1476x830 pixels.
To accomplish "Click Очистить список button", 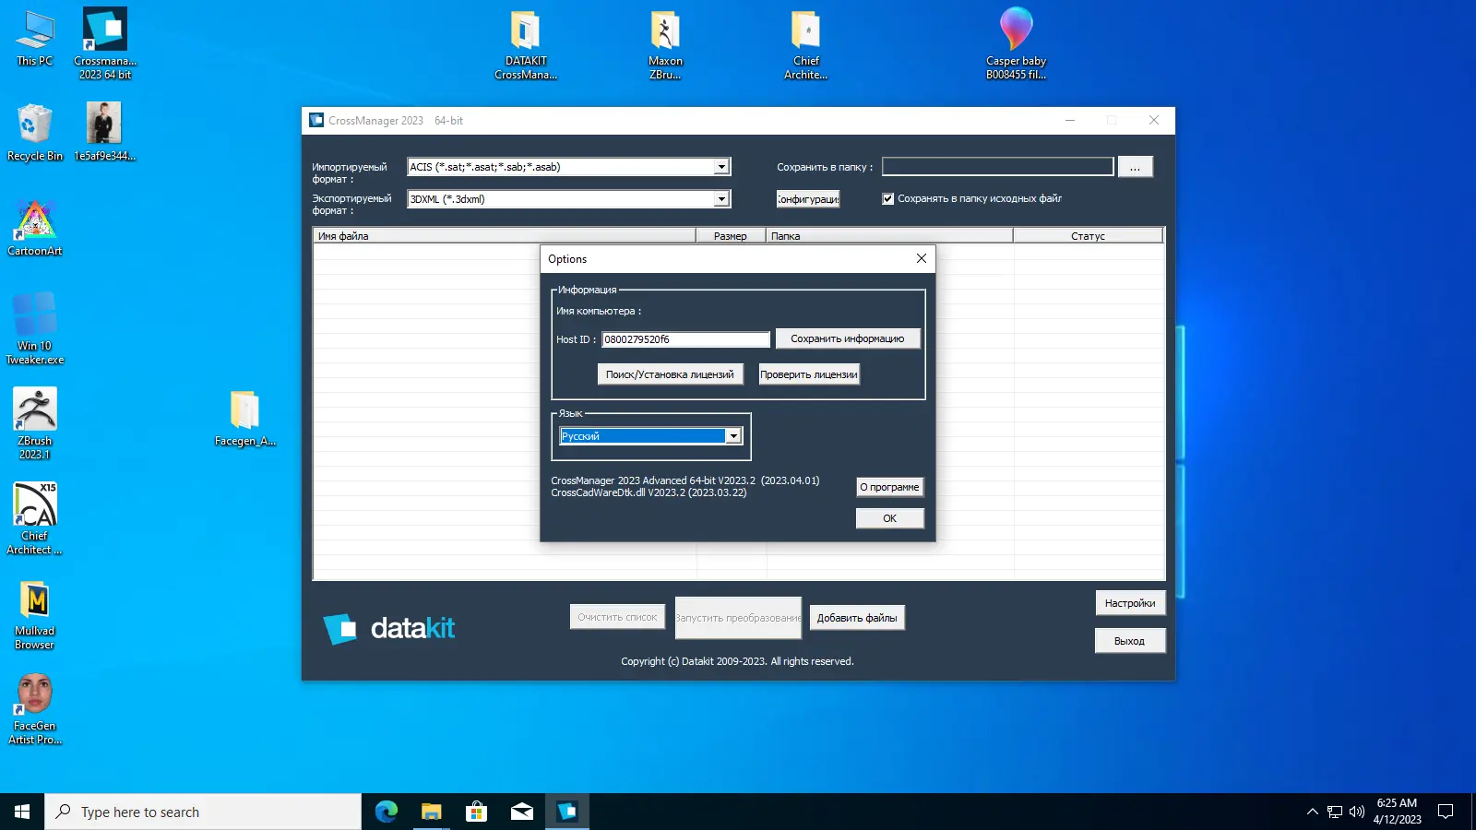I will (617, 617).
